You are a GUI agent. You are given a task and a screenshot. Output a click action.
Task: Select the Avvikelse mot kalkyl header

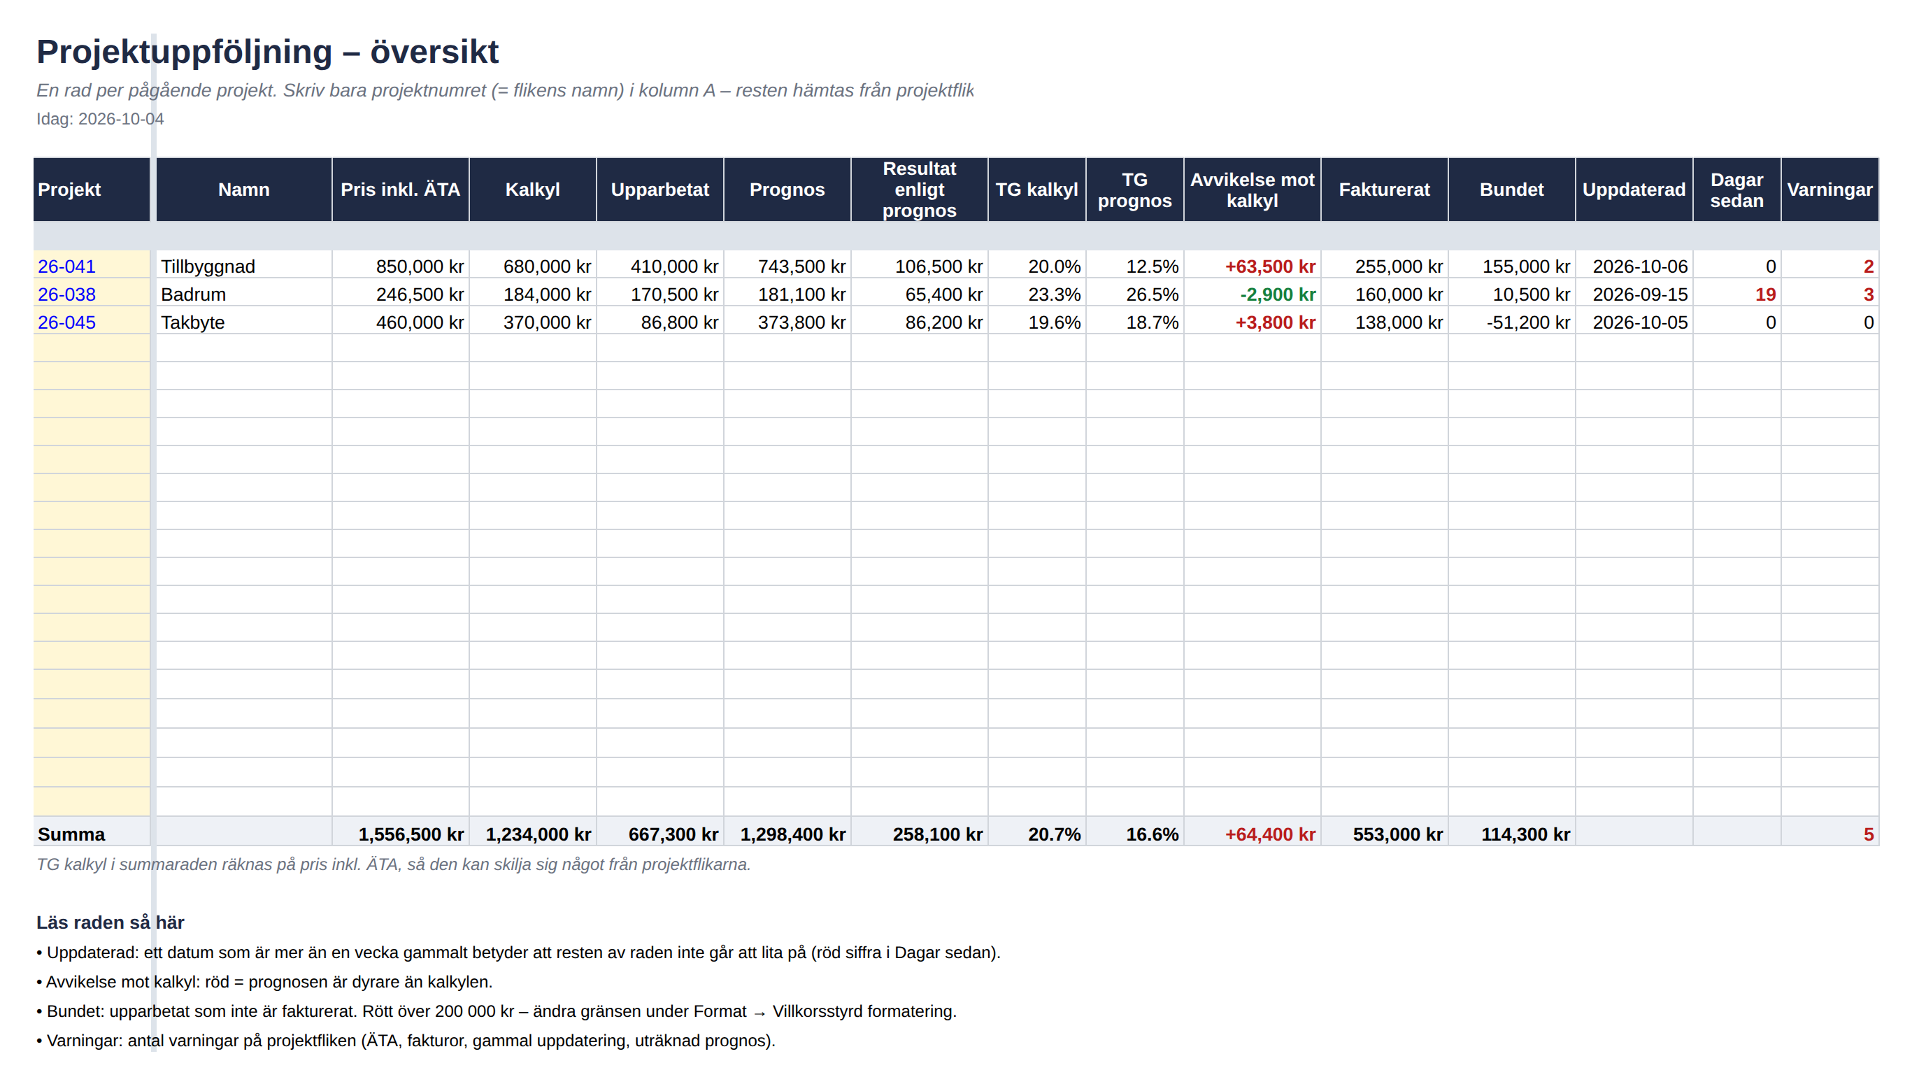pyautogui.click(x=1252, y=190)
